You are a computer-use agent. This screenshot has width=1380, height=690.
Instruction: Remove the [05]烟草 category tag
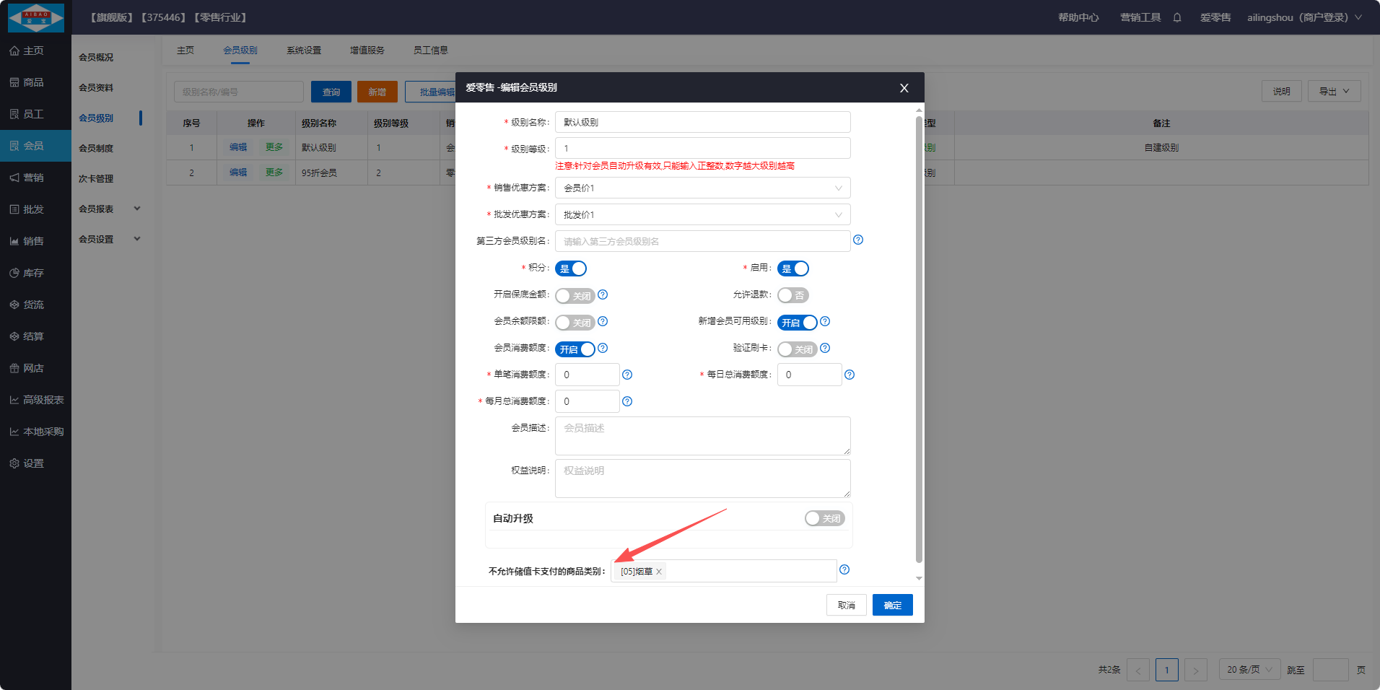659,572
